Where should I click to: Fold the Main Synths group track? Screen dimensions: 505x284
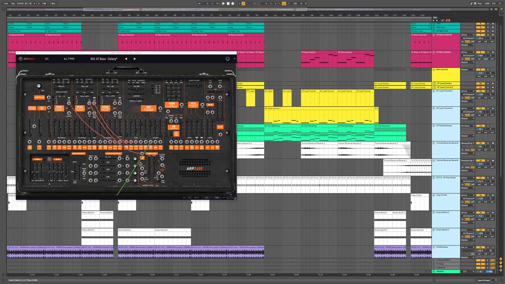pos(434,70)
